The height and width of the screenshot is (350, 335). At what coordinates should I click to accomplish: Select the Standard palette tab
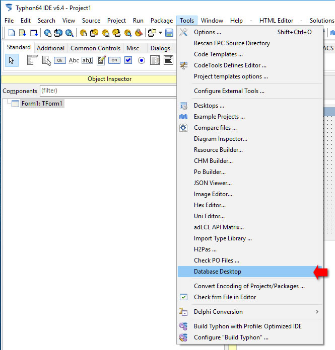tap(19, 47)
